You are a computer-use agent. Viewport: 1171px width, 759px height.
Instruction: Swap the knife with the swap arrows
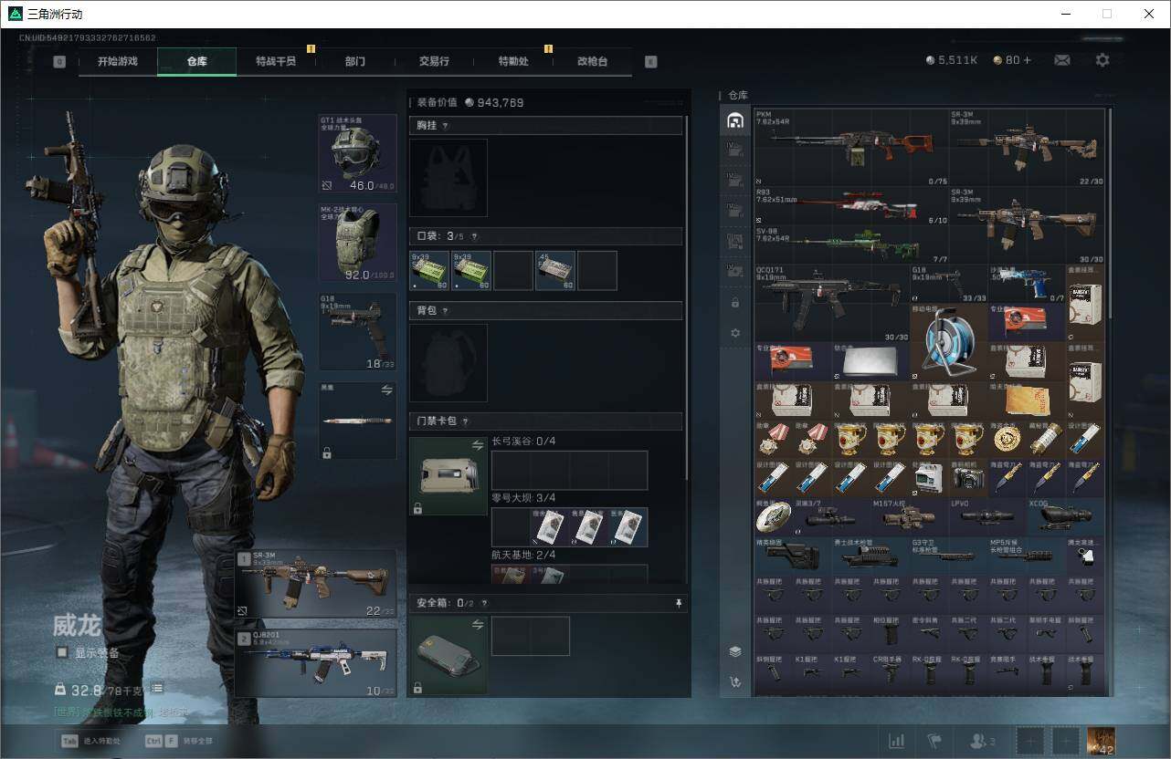(x=386, y=390)
